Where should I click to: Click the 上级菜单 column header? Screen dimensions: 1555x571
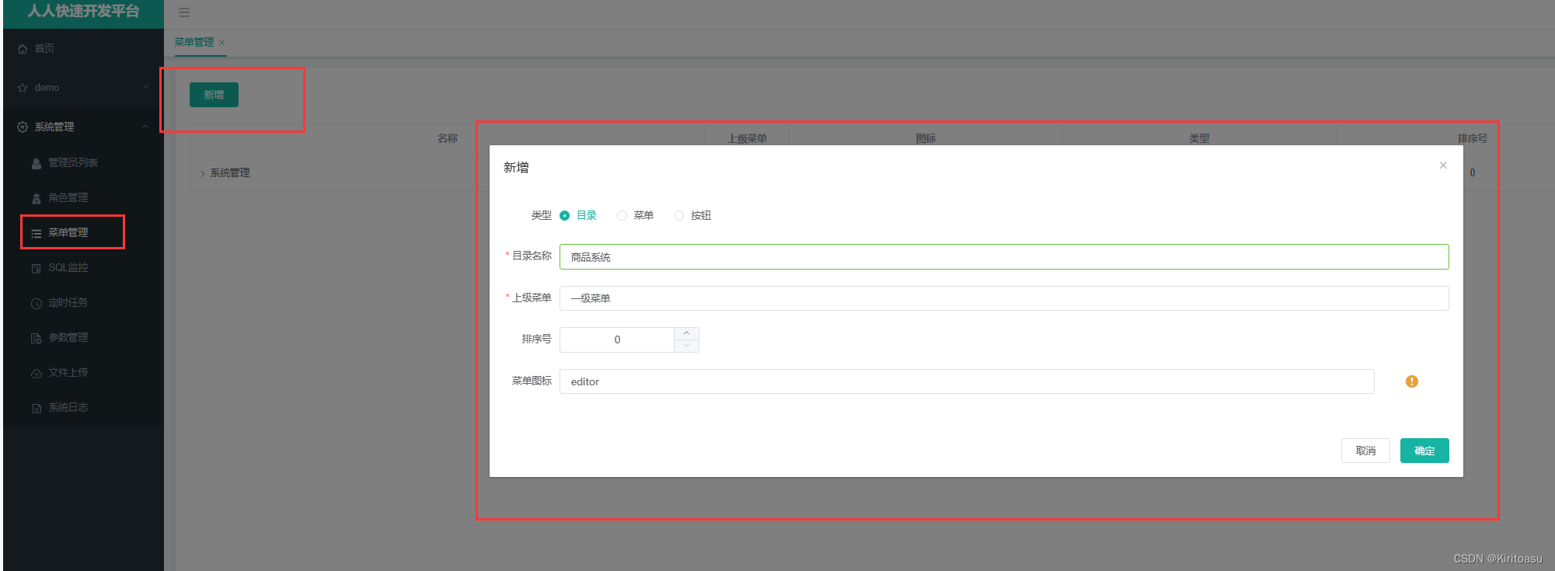point(747,138)
